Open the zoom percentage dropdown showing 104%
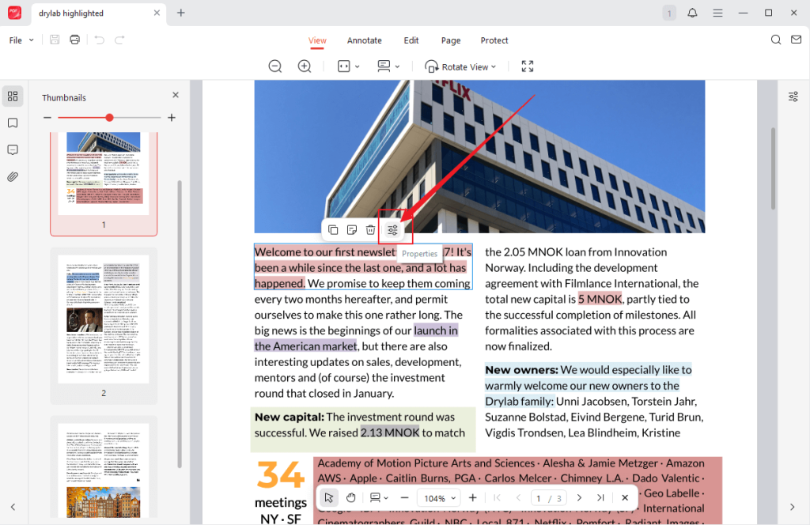This screenshot has height=525, width=810. tap(438, 497)
